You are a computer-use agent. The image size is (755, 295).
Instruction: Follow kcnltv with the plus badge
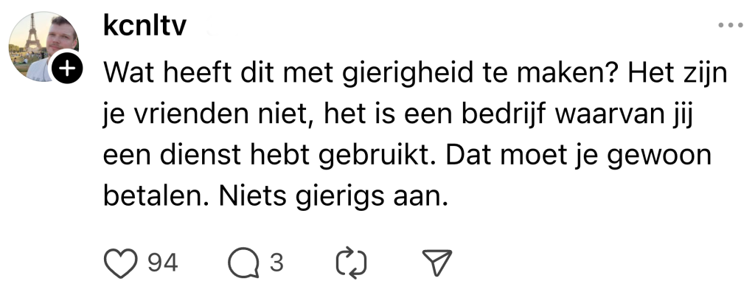click(66, 70)
